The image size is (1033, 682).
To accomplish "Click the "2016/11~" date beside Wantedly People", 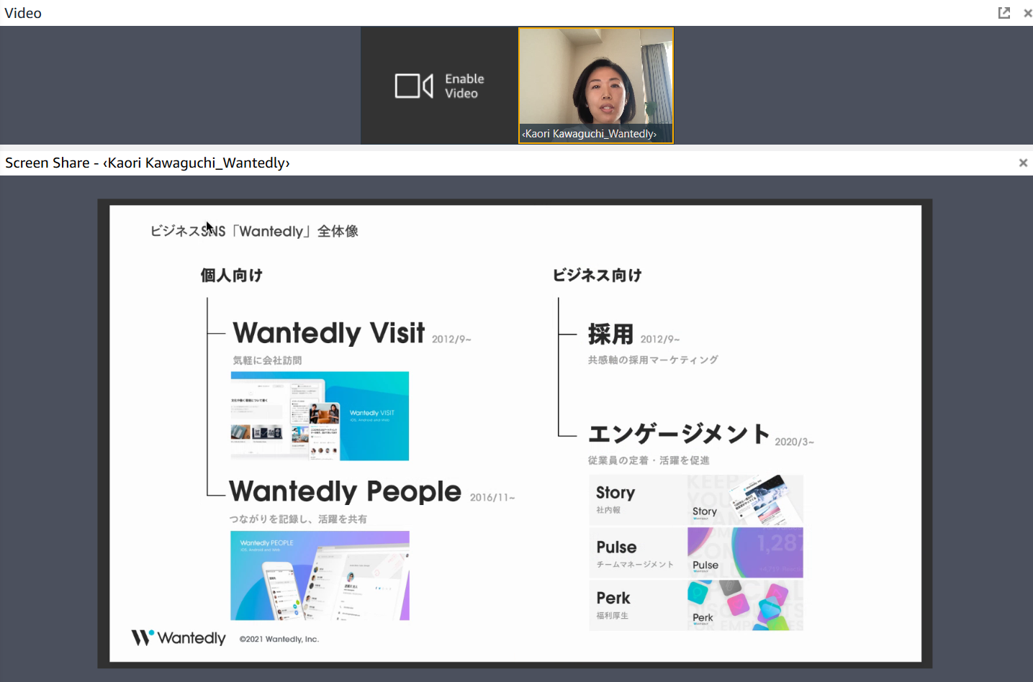I will [492, 498].
